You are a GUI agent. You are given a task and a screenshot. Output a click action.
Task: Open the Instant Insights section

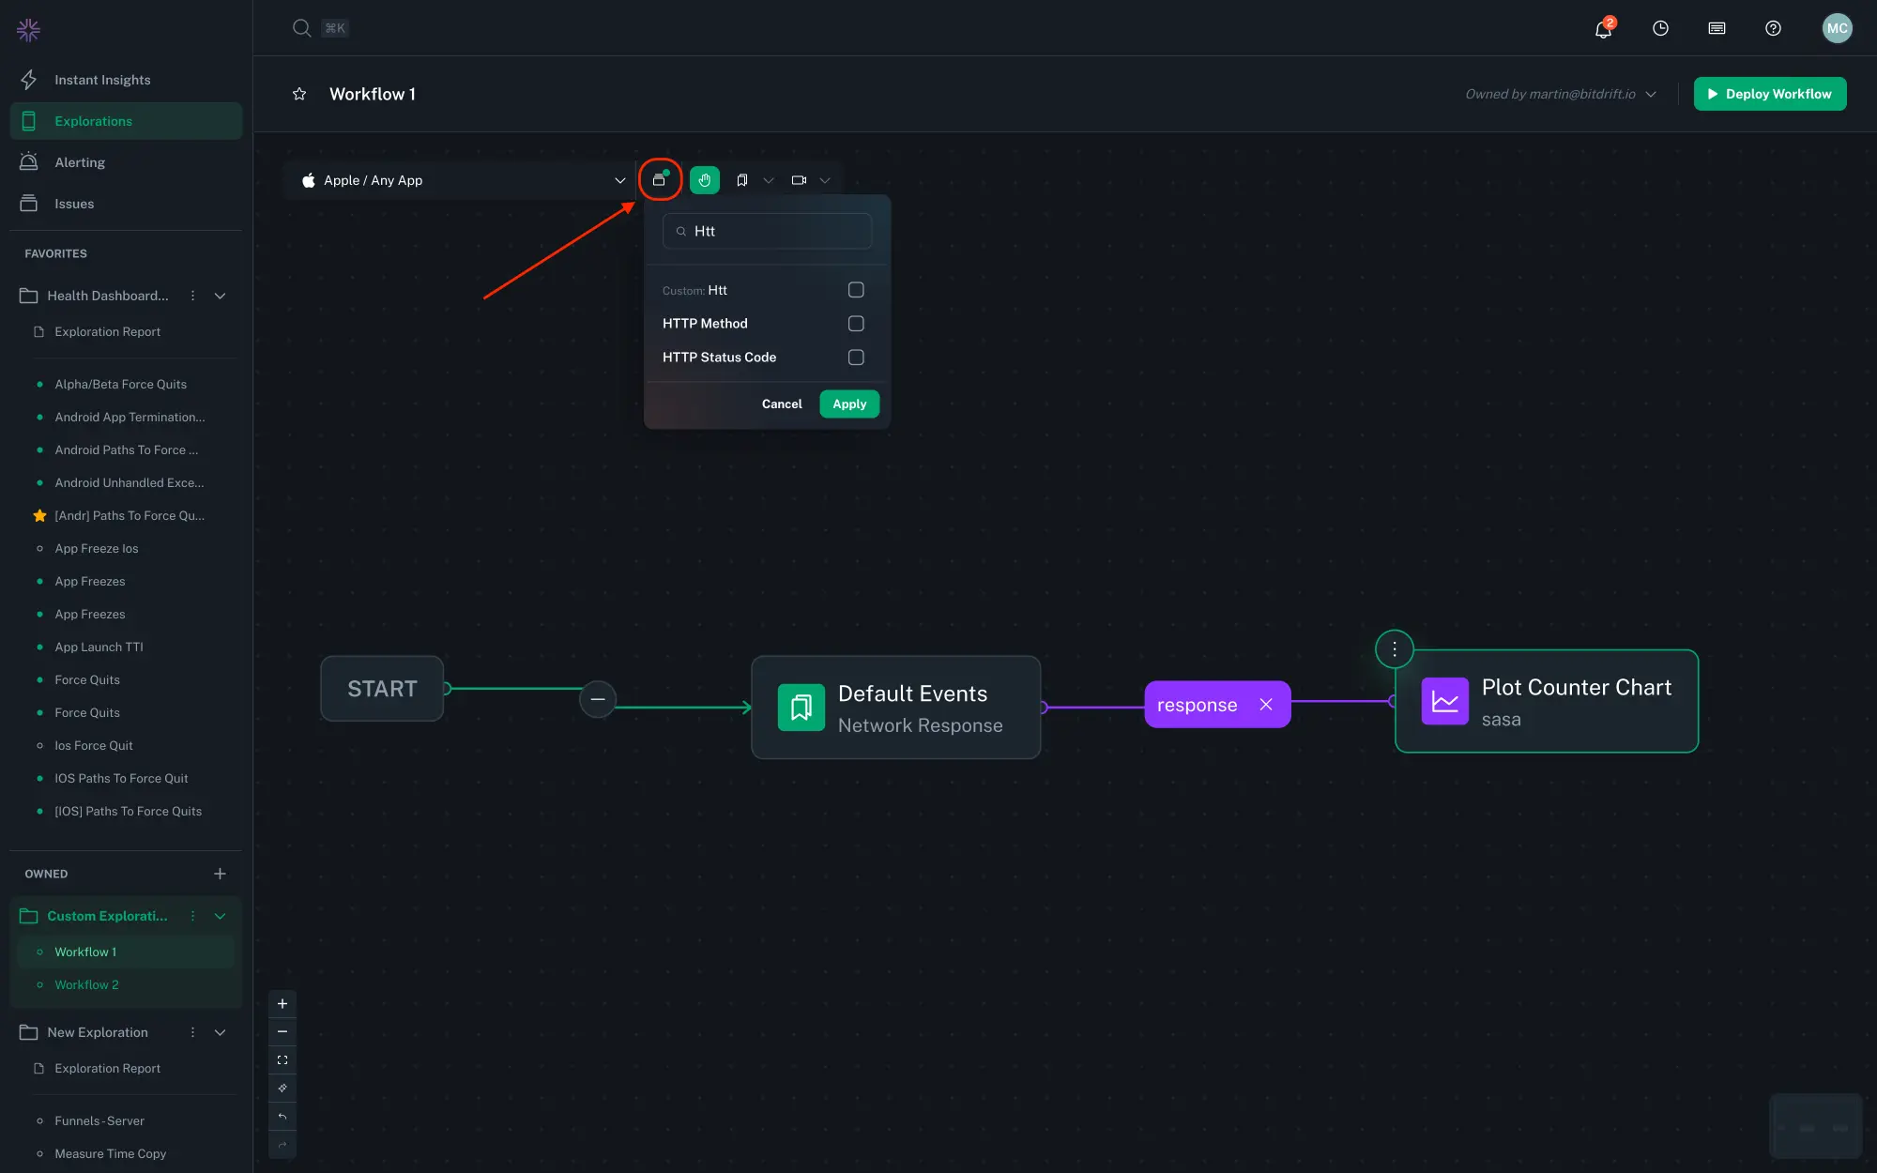pyautogui.click(x=103, y=79)
